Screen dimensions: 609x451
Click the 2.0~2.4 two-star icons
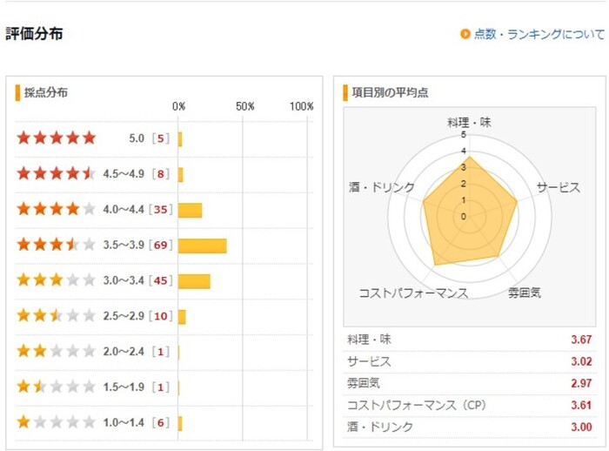click(56, 351)
